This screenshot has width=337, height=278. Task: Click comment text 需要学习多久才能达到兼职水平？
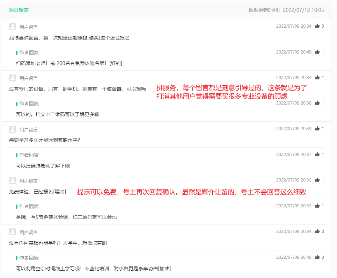click(x=44, y=140)
